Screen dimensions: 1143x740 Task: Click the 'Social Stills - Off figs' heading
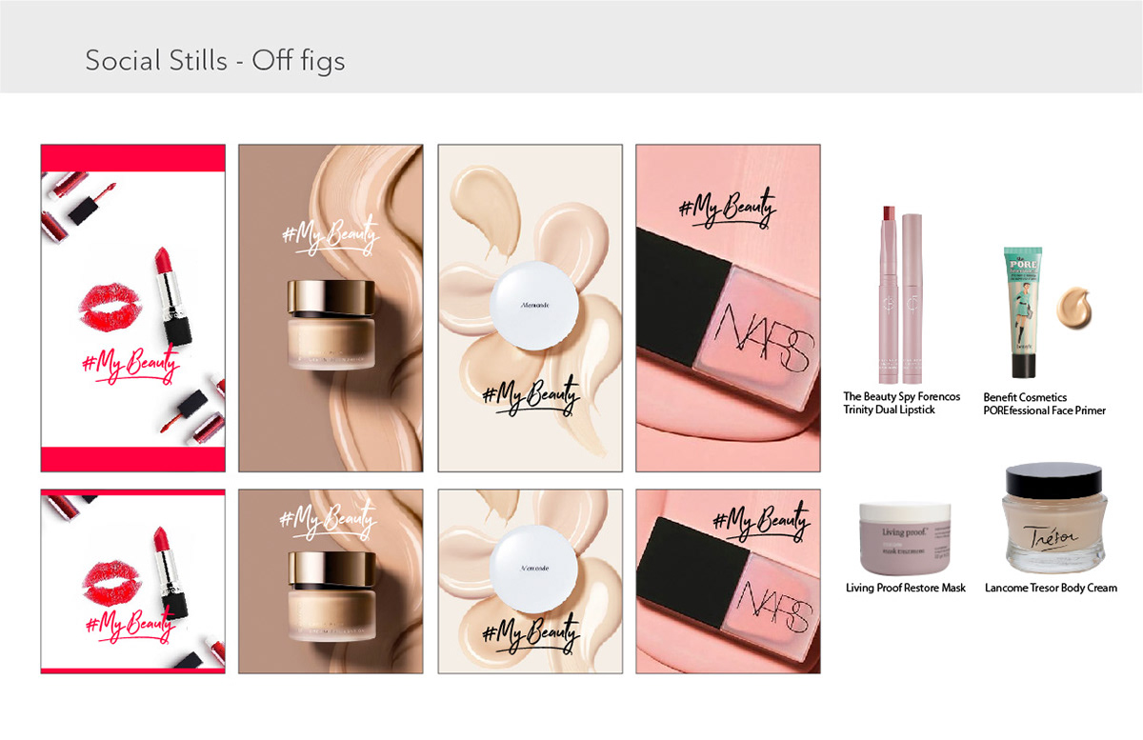215,61
